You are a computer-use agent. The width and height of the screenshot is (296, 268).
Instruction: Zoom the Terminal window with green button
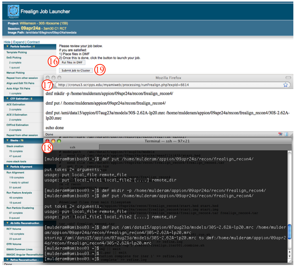(59, 141)
